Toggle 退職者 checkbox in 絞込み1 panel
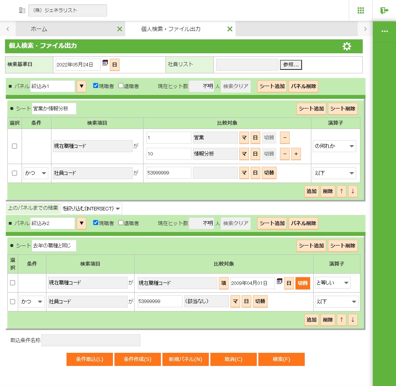 (x=121, y=86)
